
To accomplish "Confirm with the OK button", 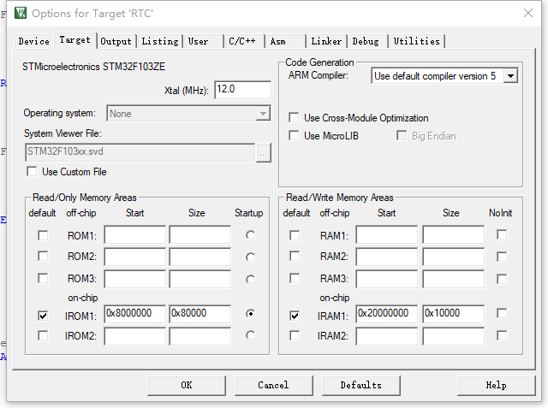I will tap(187, 385).
